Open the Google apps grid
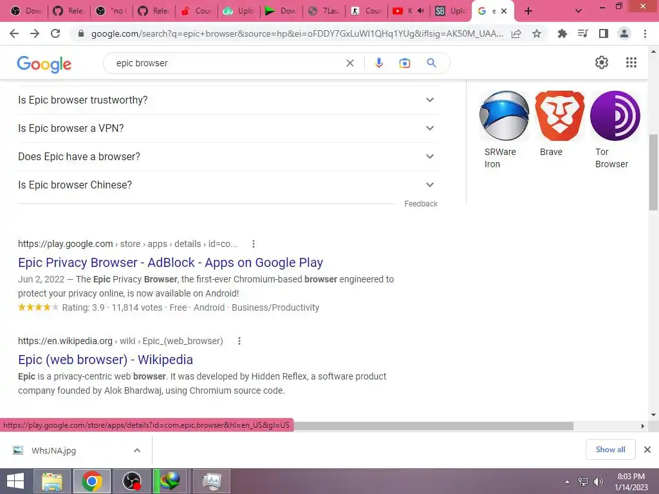659x494 pixels. (x=631, y=62)
